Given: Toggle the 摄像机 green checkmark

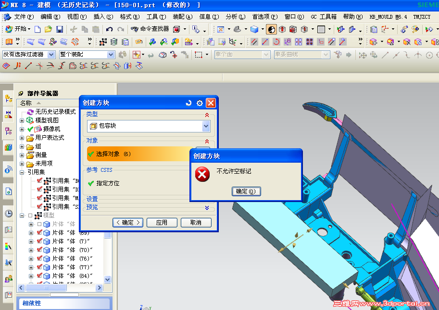Looking at the screenshot, I should coord(30,129).
